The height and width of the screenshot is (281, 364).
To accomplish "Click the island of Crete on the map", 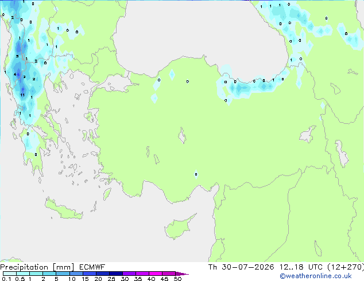I will coord(64,209).
